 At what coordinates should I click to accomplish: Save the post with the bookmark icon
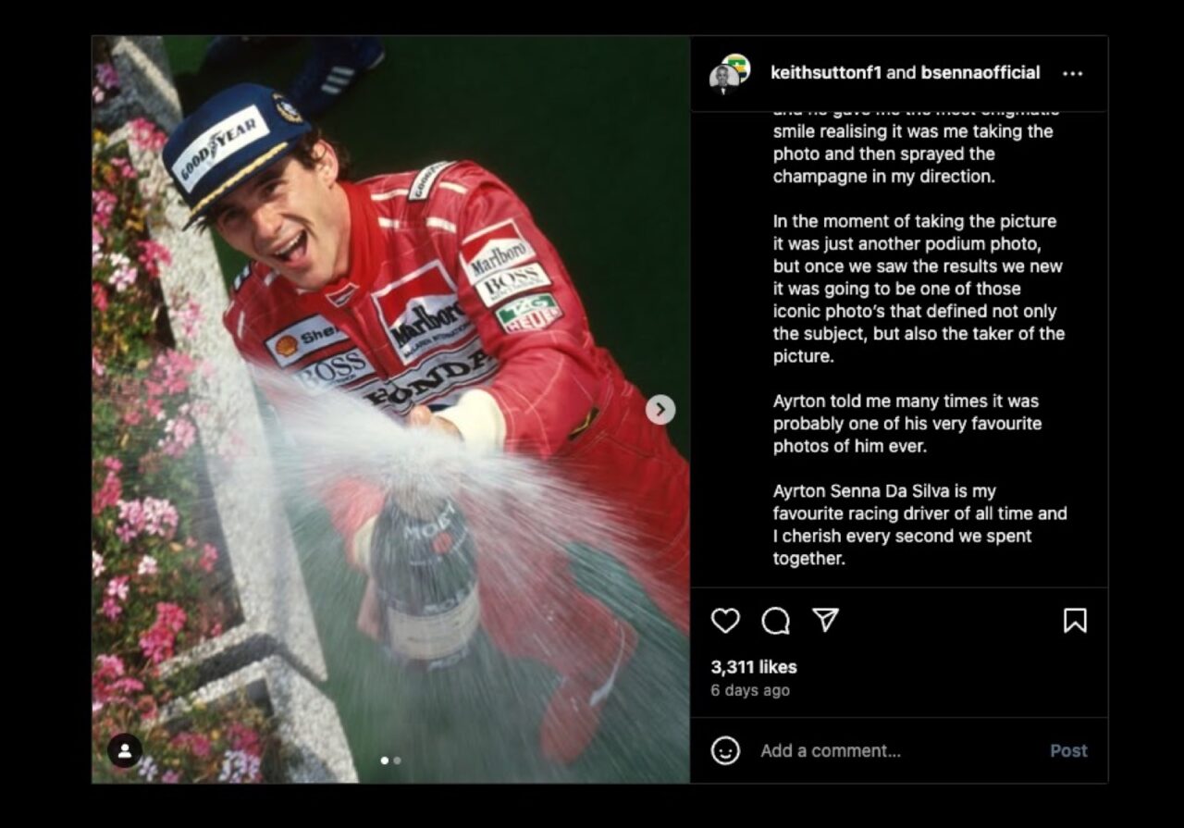[x=1075, y=620]
